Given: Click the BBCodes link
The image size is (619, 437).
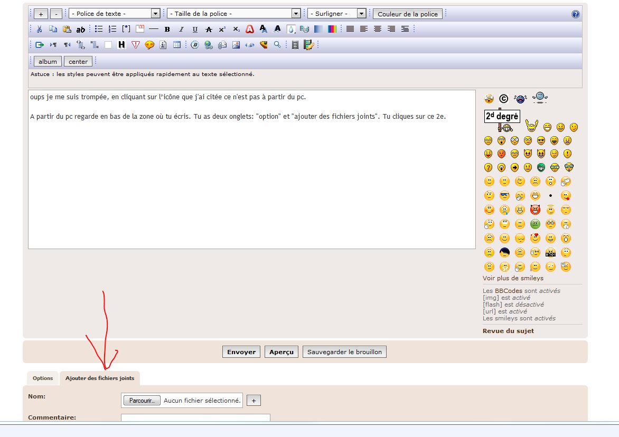Looking at the screenshot, I should coord(509,291).
